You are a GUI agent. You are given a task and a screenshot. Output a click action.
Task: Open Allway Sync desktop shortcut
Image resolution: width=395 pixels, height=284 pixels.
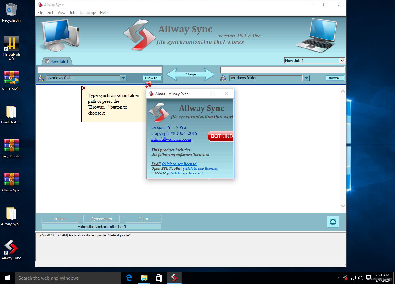point(11,250)
